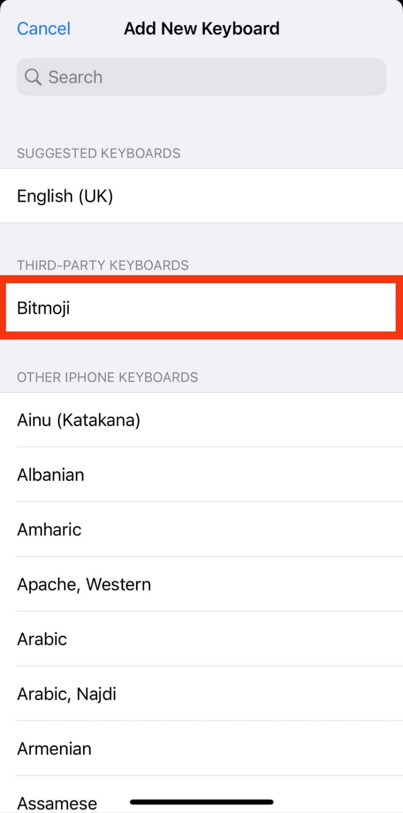Pick the Albanian keyboard
The width and height of the screenshot is (403, 813).
201,474
